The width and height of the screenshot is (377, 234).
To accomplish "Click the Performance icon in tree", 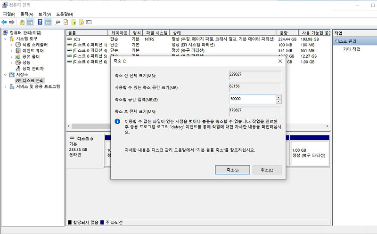I will pyautogui.click(x=18, y=62).
